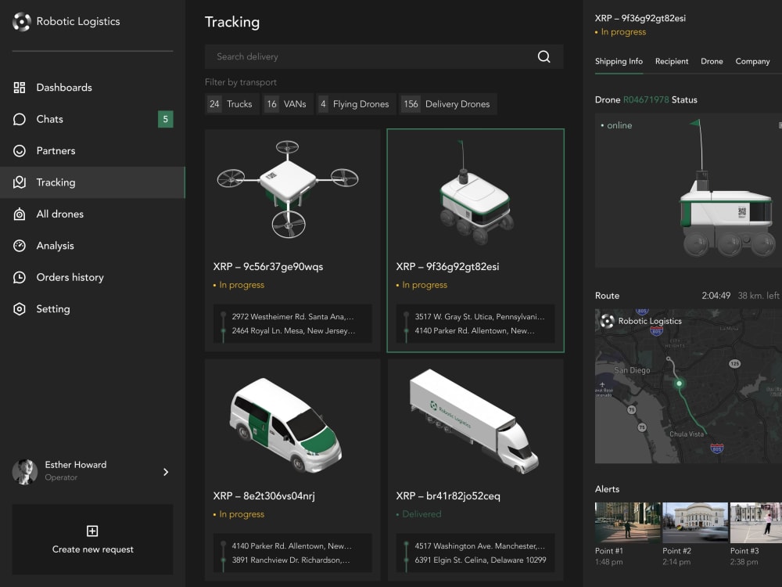The height and width of the screenshot is (587, 782).
Task: Click the 1:48 pm alert timestamp
Action: point(609,562)
